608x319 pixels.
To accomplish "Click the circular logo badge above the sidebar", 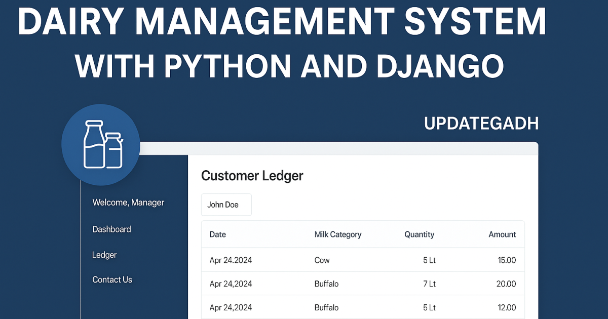I will pos(100,144).
